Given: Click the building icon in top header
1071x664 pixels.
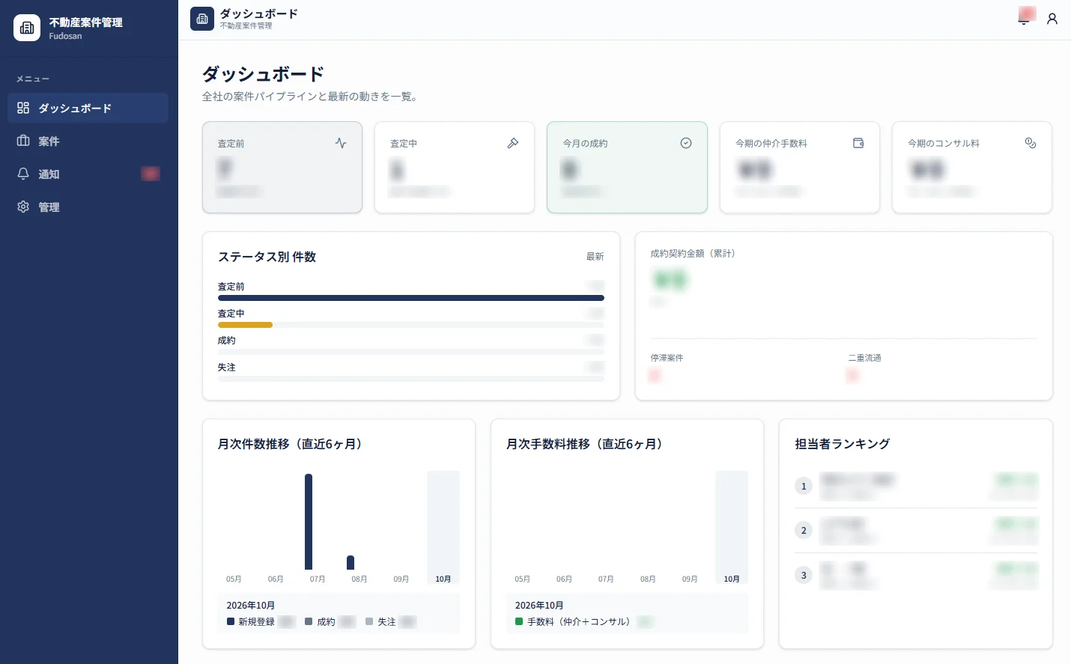Looking at the screenshot, I should [x=202, y=19].
